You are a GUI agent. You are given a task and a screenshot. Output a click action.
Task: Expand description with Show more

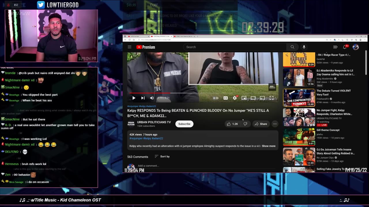tap(269, 146)
